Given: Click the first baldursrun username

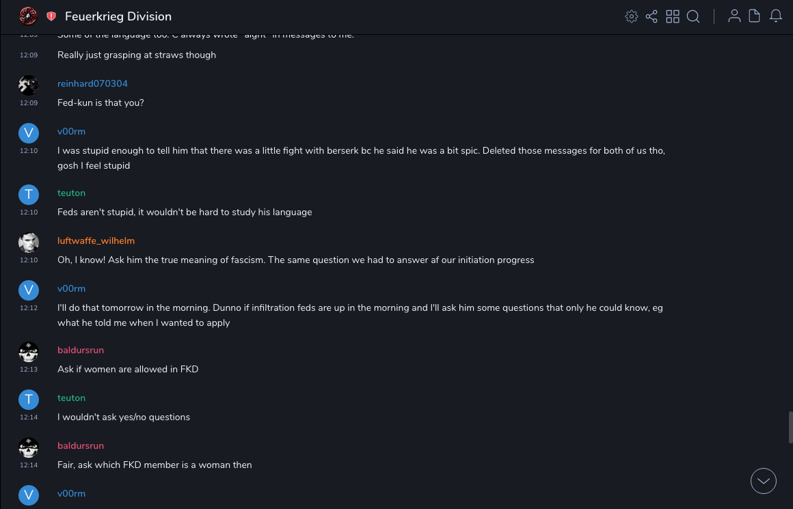Looking at the screenshot, I should tap(81, 350).
